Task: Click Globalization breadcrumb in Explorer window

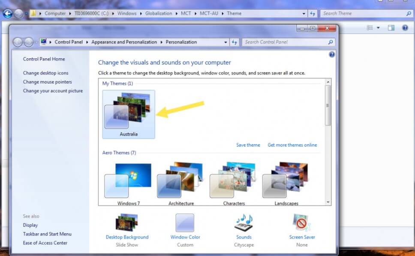Action: coord(159,13)
